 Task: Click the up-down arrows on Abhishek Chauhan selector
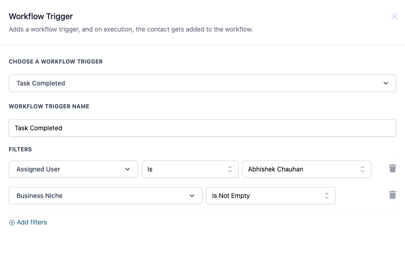point(362,169)
